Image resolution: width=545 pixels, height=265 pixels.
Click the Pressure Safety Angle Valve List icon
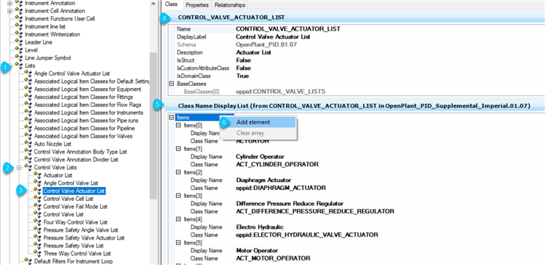[38, 230]
